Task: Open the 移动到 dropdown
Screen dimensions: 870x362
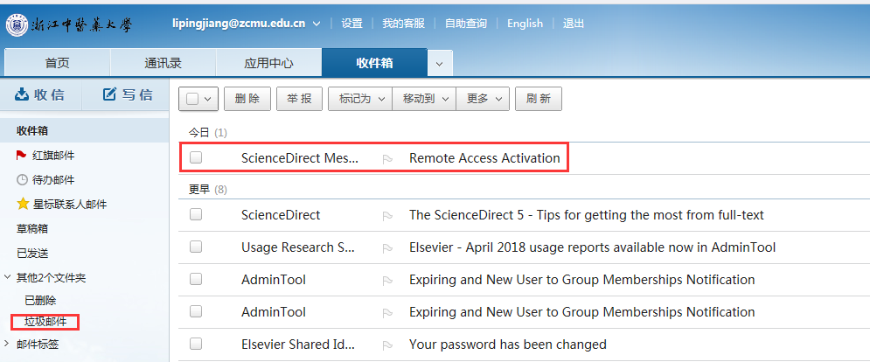Action: click(x=424, y=99)
